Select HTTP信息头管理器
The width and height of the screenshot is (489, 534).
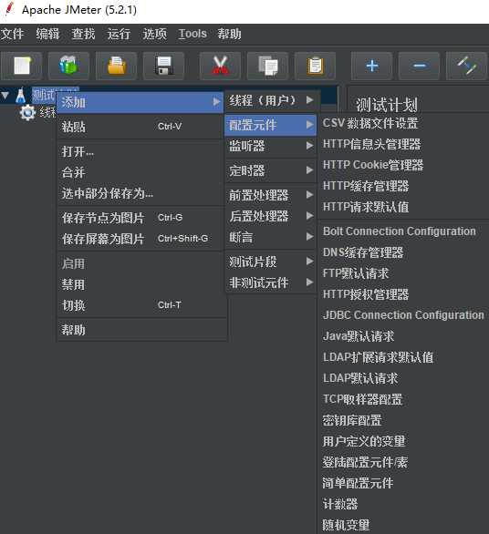coord(371,144)
